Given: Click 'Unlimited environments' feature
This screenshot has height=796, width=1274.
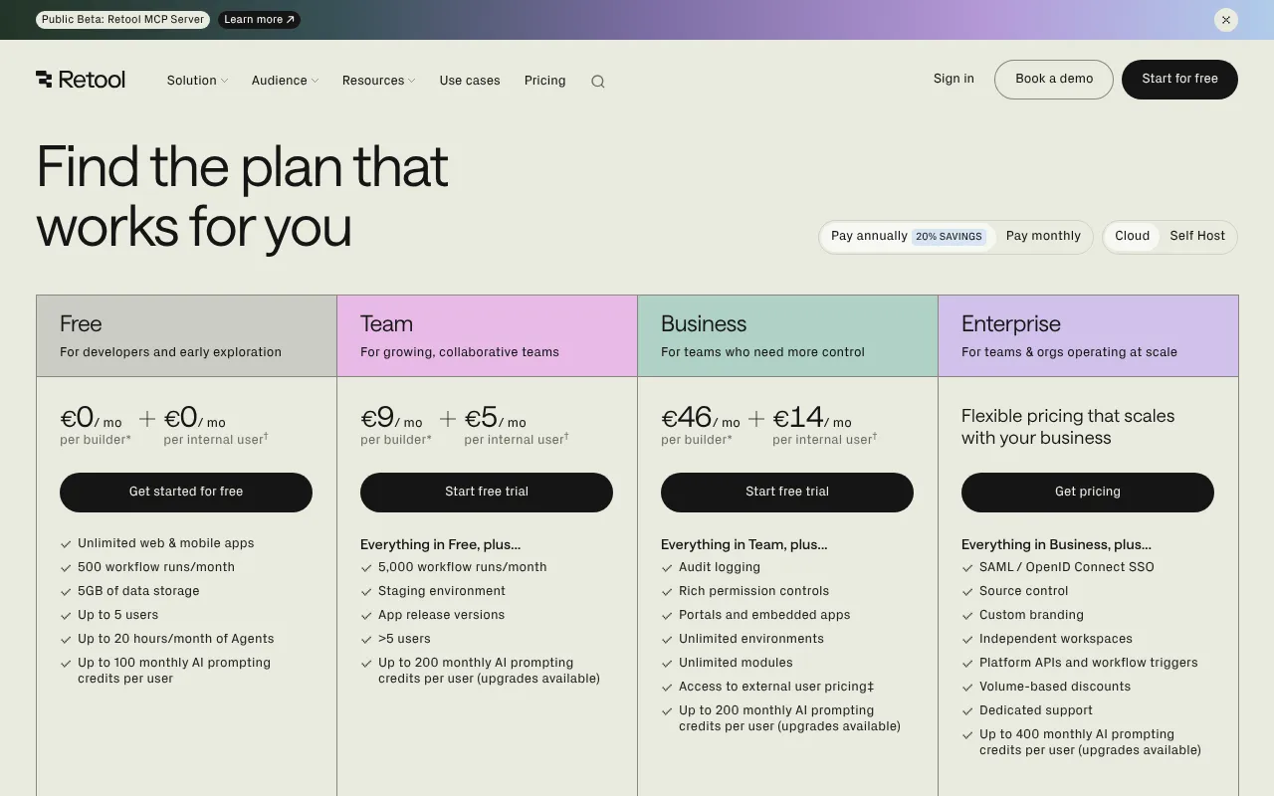Looking at the screenshot, I should [x=751, y=639].
